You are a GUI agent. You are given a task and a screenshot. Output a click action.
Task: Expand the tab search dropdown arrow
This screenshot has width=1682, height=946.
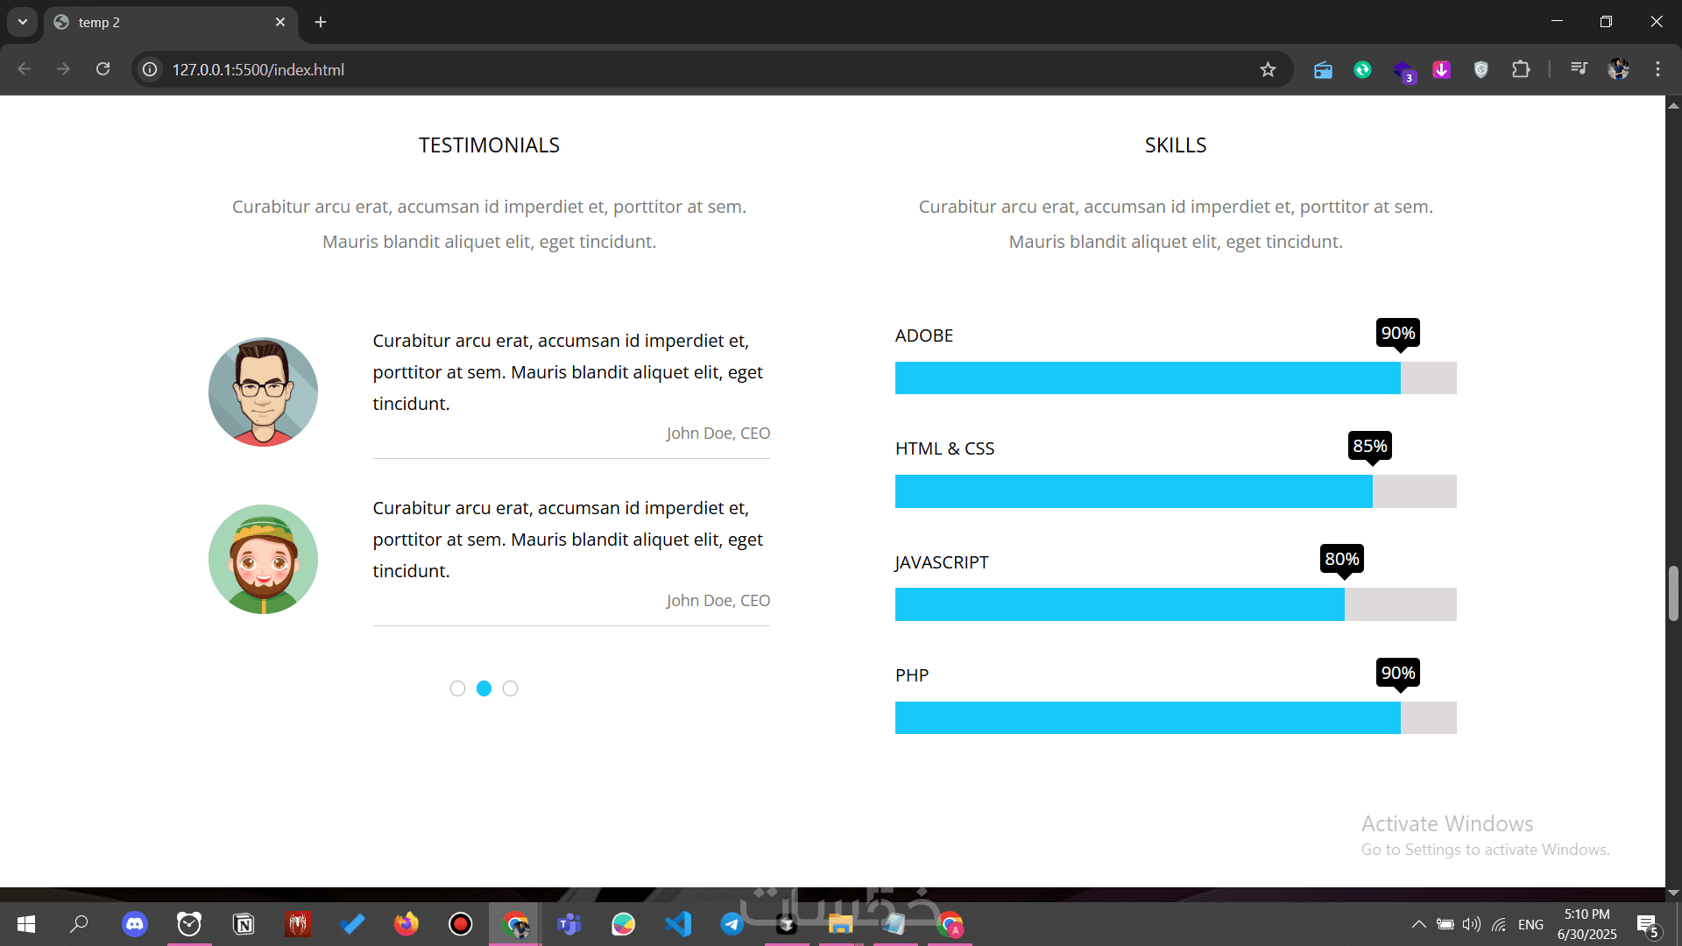(x=23, y=22)
